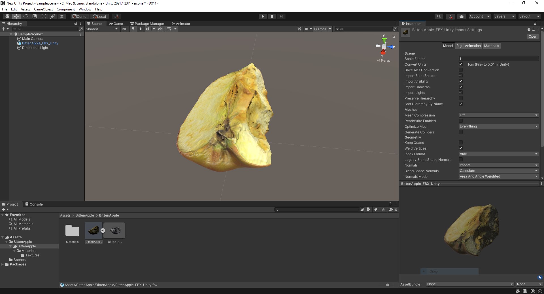
Task: Lock the Inspector panel
Action: tap(535, 23)
